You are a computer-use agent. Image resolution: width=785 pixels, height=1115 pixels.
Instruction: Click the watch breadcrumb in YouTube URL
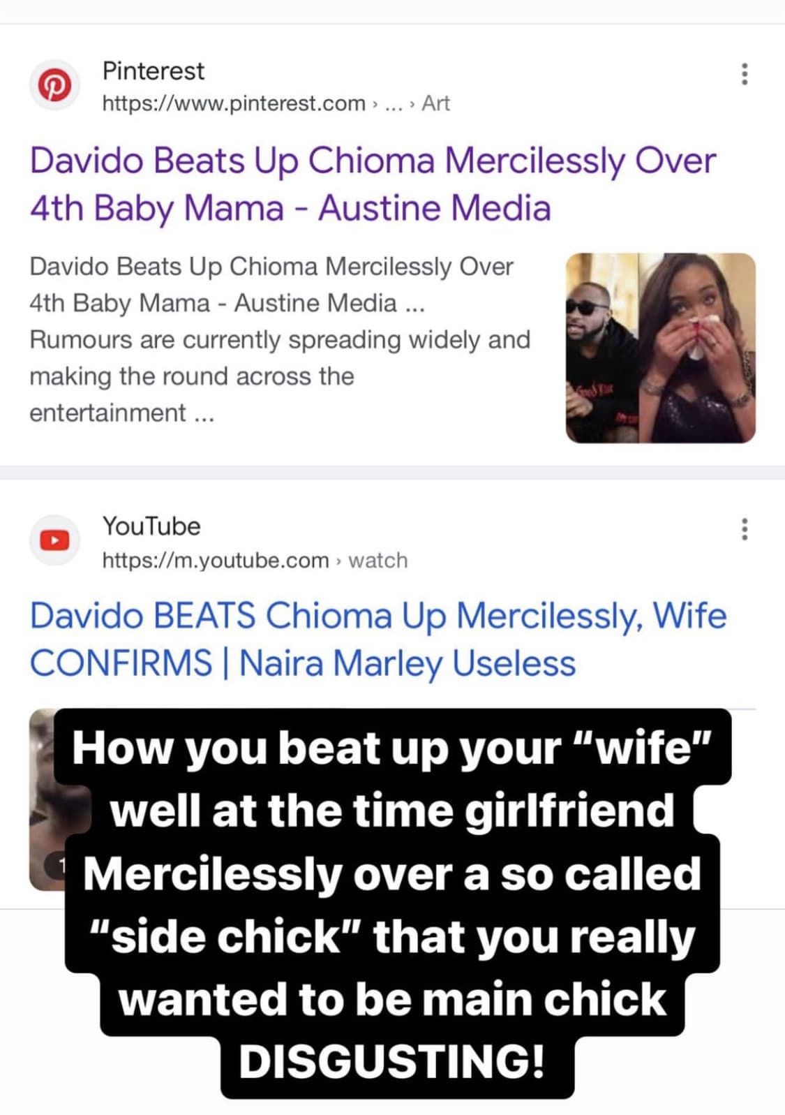point(377,560)
